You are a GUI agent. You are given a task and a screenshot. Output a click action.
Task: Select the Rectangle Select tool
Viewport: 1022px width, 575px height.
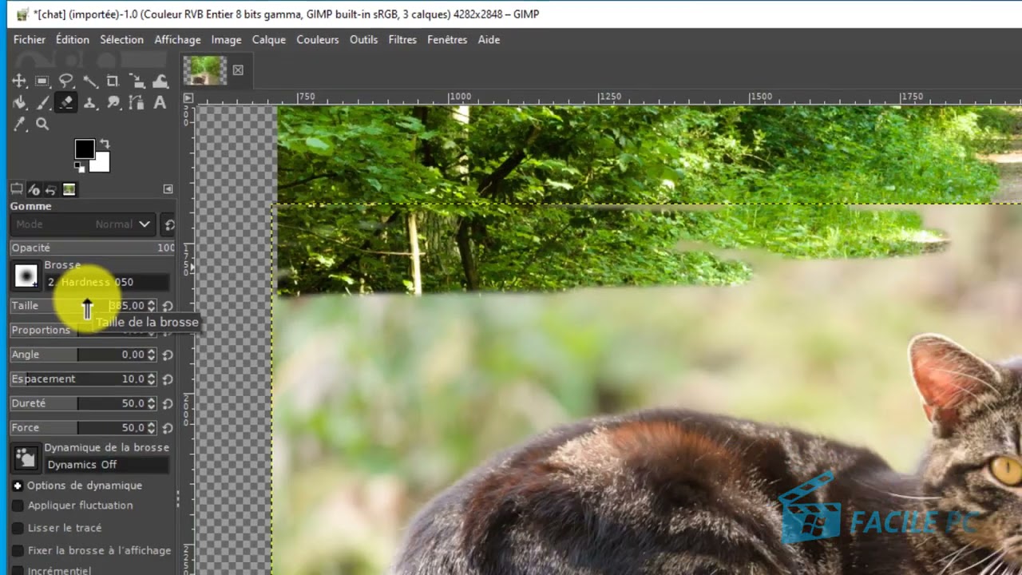[42, 81]
